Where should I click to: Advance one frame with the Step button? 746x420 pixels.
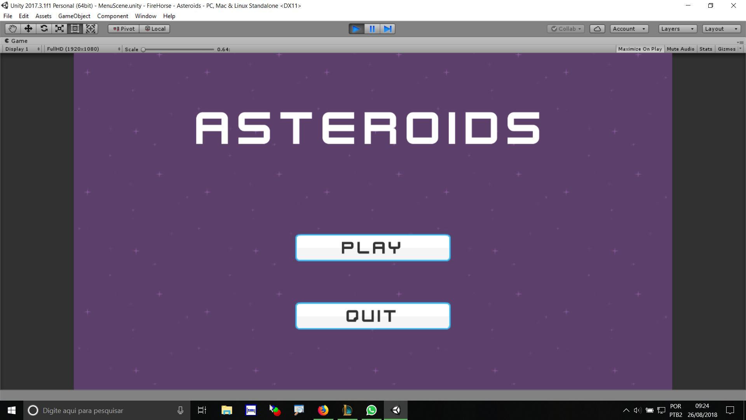coord(387,29)
